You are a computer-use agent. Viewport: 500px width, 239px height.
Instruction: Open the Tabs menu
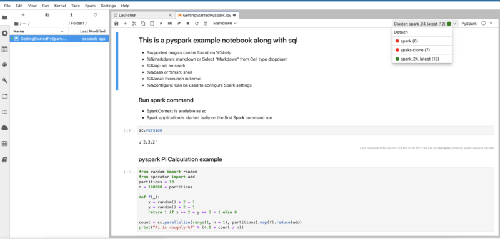click(76, 6)
